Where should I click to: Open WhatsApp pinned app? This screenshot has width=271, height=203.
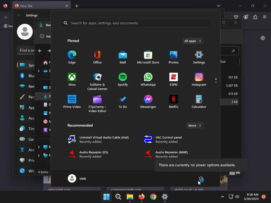tap(148, 80)
